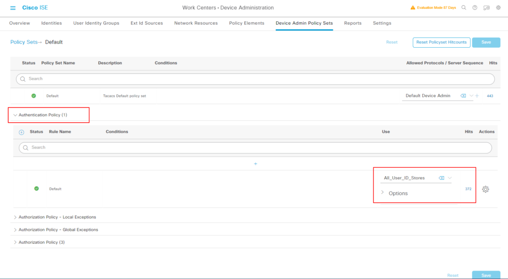Clear the All_User_ID_Stores selection

[442, 178]
